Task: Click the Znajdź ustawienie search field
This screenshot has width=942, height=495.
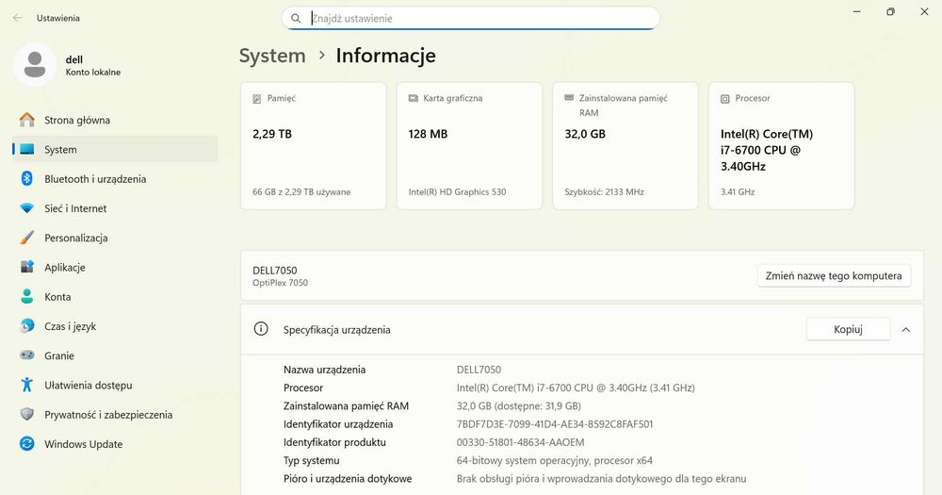Action: pos(471,18)
